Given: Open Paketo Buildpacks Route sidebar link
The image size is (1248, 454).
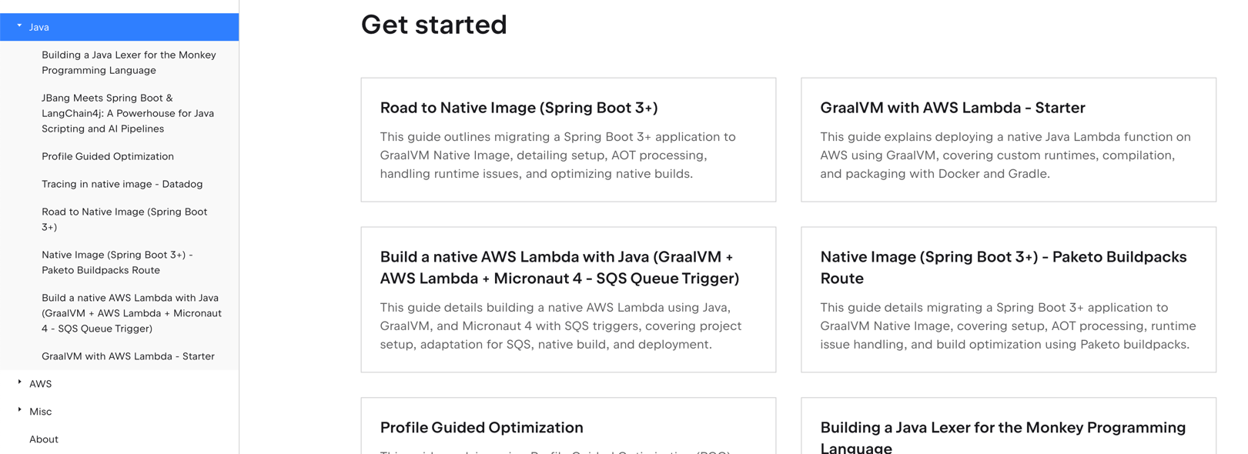Looking at the screenshot, I should [117, 262].
